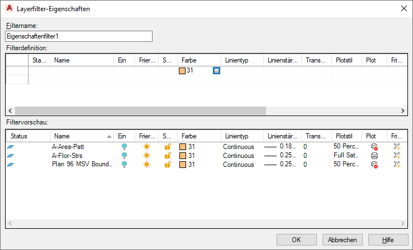Image resolution: width=413 pixels, height=250 pixels.
Task: Click color swatch 31 of A-Area-Patt
Action: pos(183,147)
